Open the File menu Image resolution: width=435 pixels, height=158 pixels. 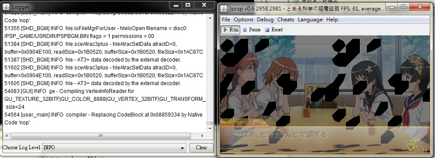[x=226, y=20]
